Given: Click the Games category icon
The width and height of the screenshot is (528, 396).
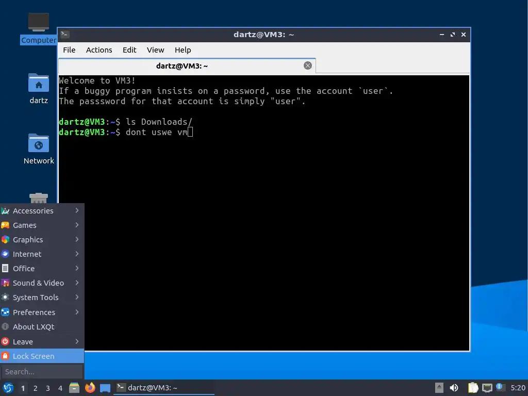Looking at the screenshot, I should pos(5,225).
